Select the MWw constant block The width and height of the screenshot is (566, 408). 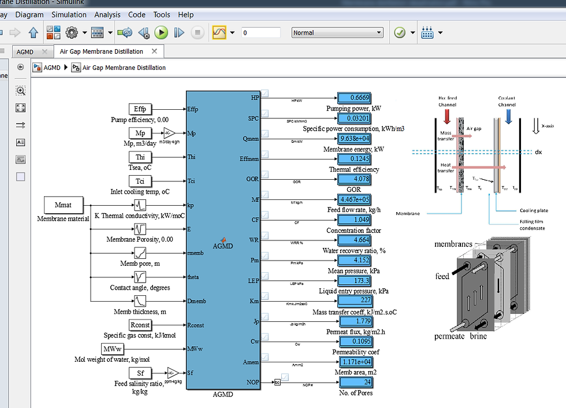pyautogui.click(x=112, y=349)
